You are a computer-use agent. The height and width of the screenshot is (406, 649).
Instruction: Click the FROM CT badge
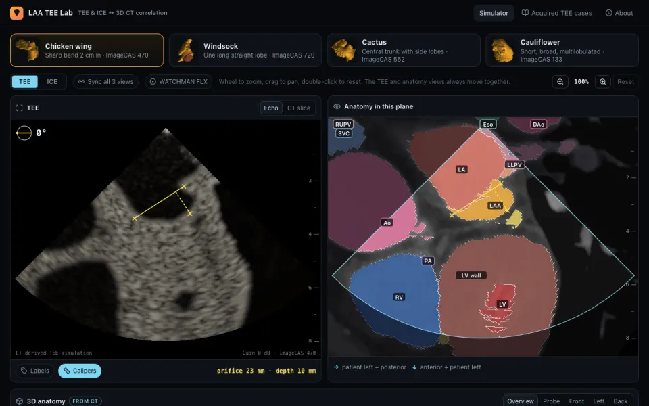tap(85, 401)
